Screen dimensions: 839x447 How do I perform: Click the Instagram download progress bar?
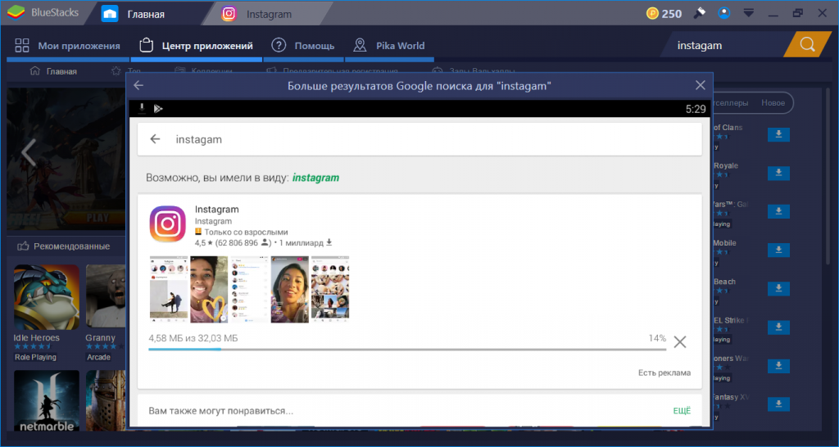point(406,349)
